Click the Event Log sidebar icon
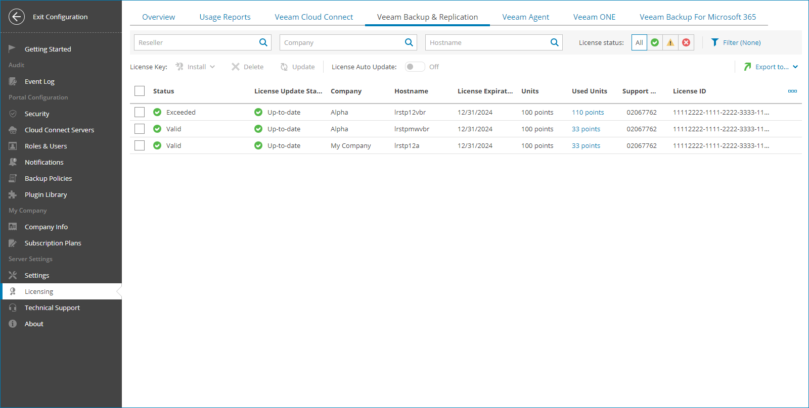 click(13, 81)
